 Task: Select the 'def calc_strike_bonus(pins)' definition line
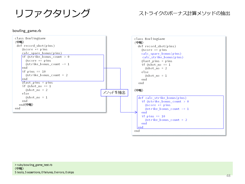pos(162,98)
